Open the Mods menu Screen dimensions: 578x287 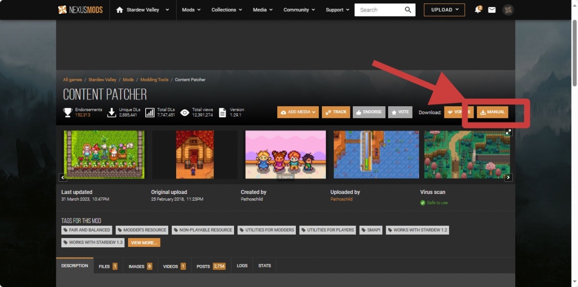click(191, 10)
